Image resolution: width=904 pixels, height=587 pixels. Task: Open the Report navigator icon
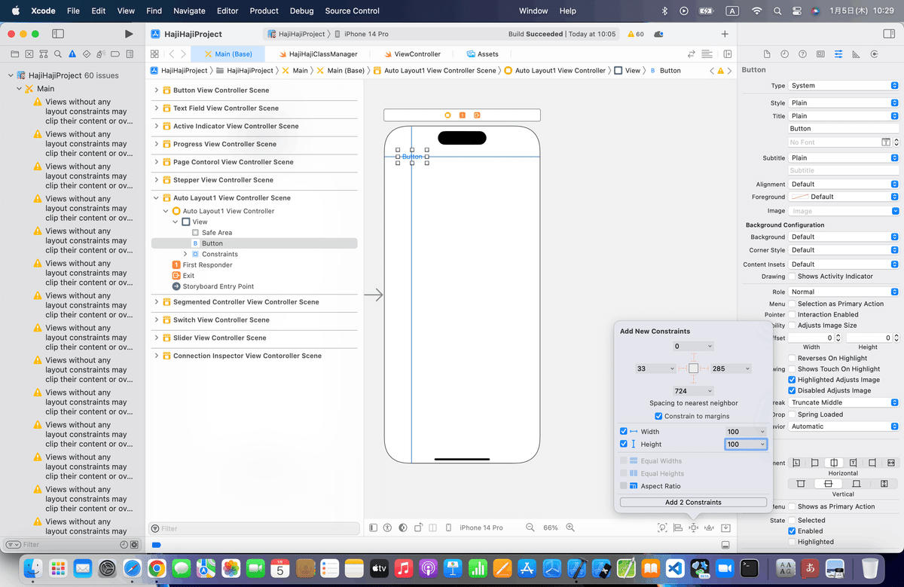click(129, 54)
